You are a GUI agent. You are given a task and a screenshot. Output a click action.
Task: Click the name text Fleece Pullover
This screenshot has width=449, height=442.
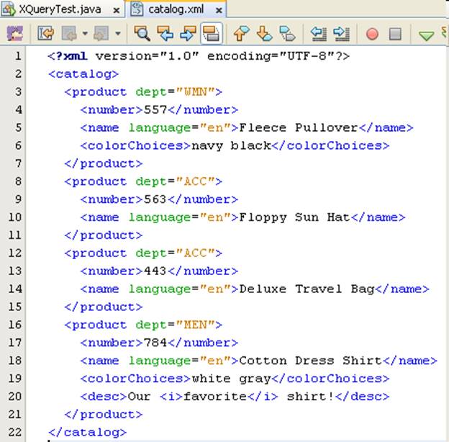point(299,127)
